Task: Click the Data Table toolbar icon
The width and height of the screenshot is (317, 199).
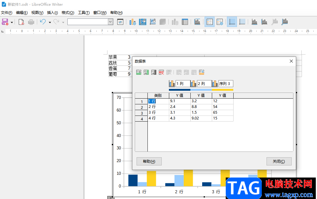Action: click(185, 22)
